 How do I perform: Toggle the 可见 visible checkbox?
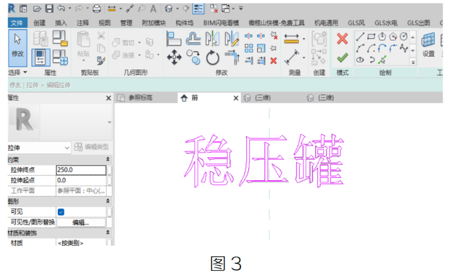[x=61, y=212]
